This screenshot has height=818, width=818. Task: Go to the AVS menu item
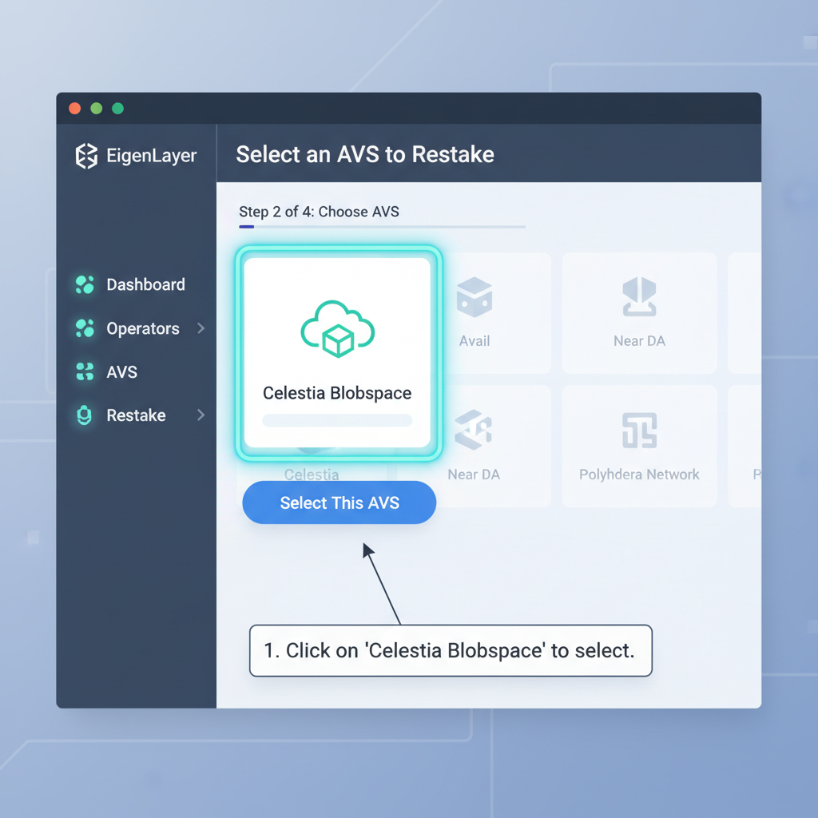[121, 372]
